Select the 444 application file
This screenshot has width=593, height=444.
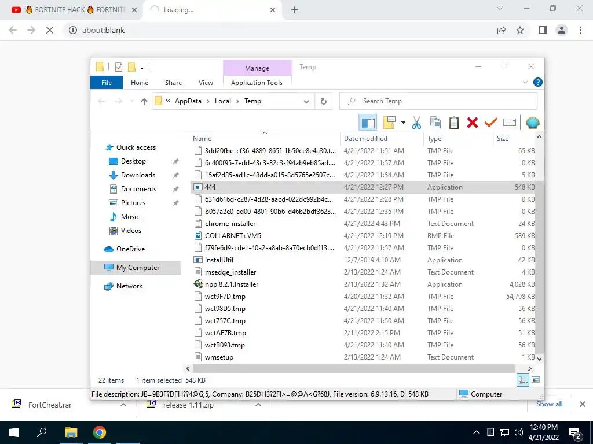[x=364, y=187]
